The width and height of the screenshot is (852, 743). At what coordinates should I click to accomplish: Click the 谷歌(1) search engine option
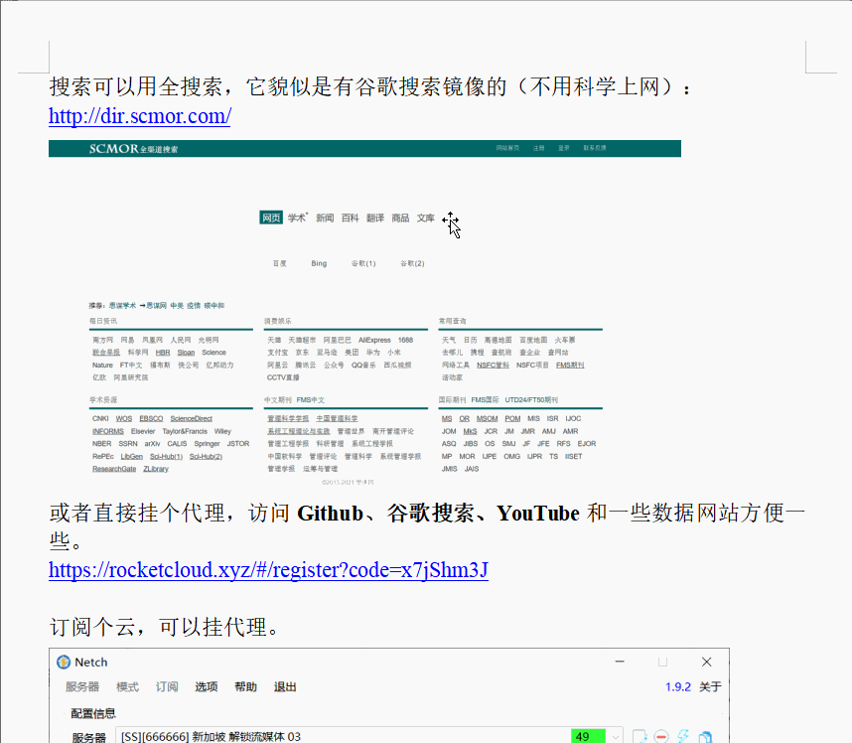(363, 263)
